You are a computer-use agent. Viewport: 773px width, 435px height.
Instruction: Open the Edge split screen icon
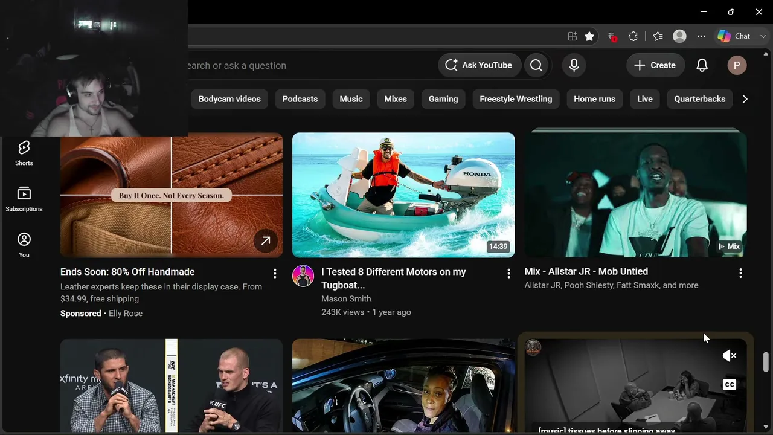[573, 36]
